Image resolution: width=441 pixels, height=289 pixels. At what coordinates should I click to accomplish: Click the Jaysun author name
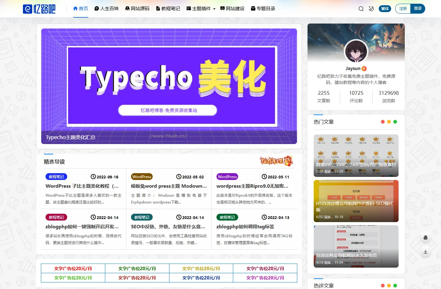(353, 68)
